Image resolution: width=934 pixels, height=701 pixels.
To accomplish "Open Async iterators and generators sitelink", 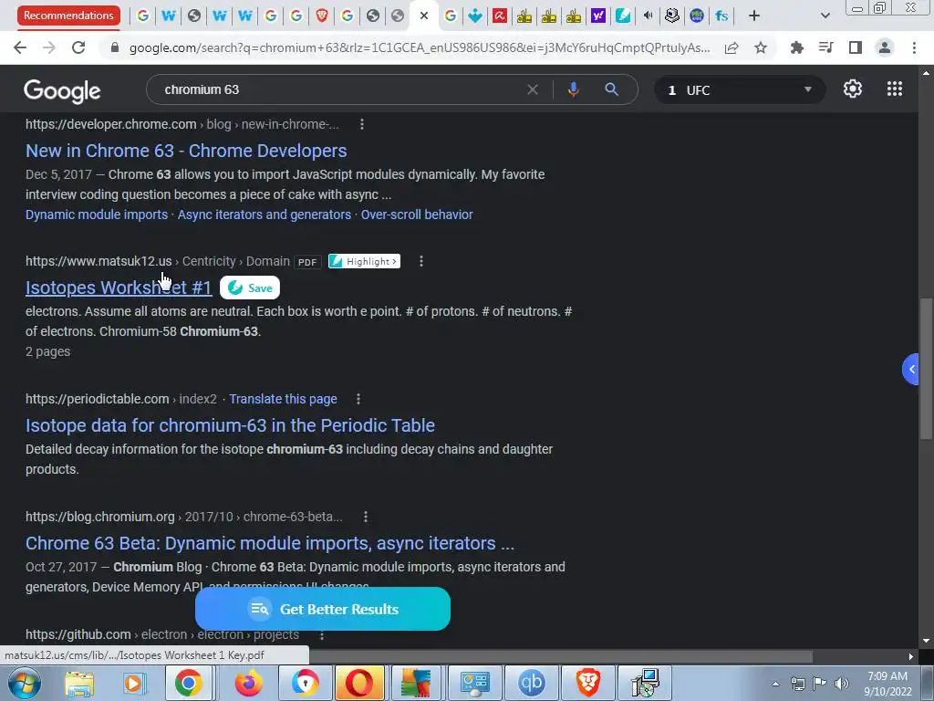I will click(x=265, y=214).
